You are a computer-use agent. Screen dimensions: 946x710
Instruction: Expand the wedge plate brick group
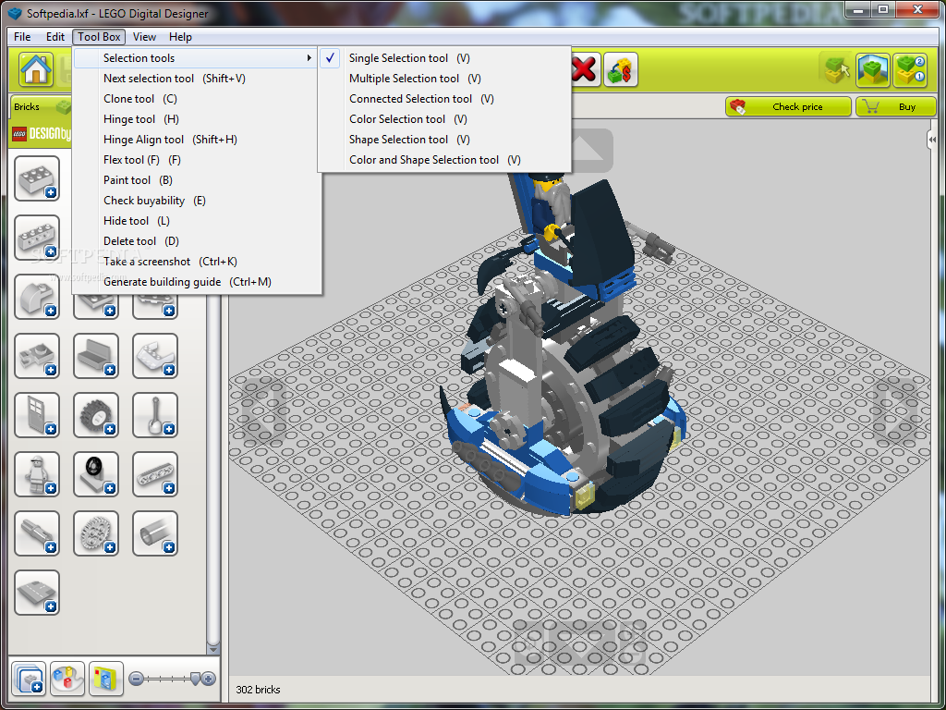[155, 356]
